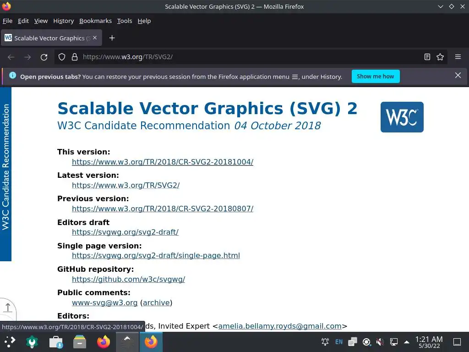This screenshot has height=352, width=469.
Task: Click the show desktop button
Action: (x=457, y=342)
